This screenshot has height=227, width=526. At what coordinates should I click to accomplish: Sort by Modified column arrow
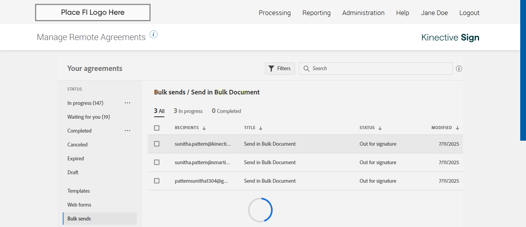[x=457, y=128]
